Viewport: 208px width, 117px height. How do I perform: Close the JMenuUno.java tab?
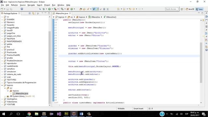click(x=70, y=13)
